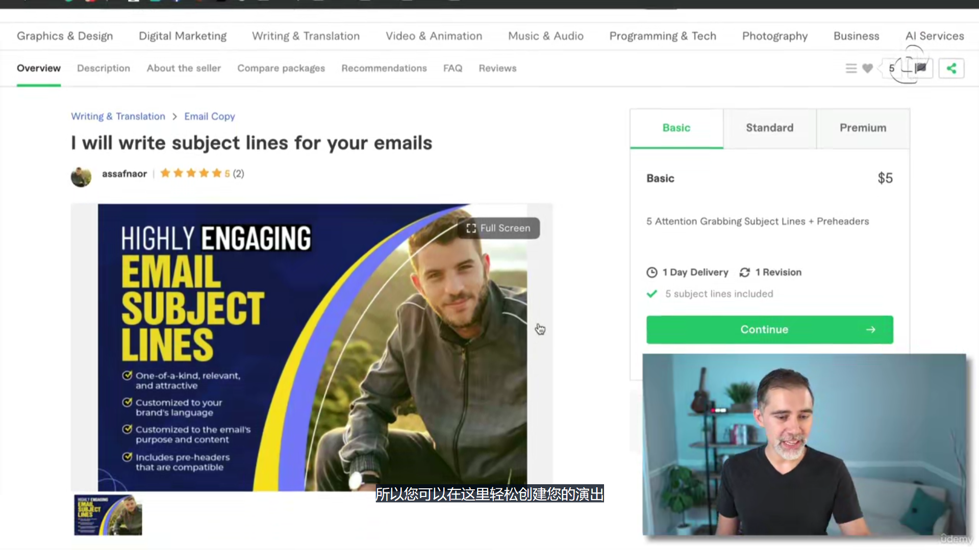
Task: Click the five-star rating icons
Action: [191, 173]
